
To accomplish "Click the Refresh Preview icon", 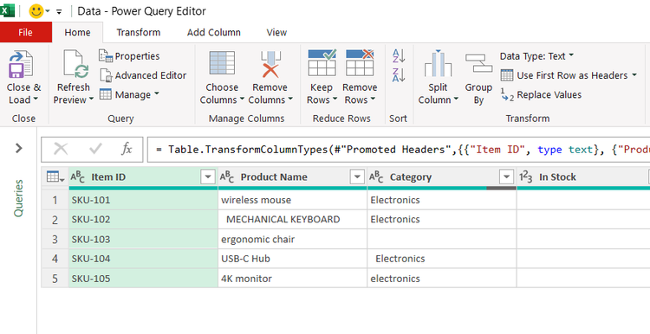I will (75, 65).
